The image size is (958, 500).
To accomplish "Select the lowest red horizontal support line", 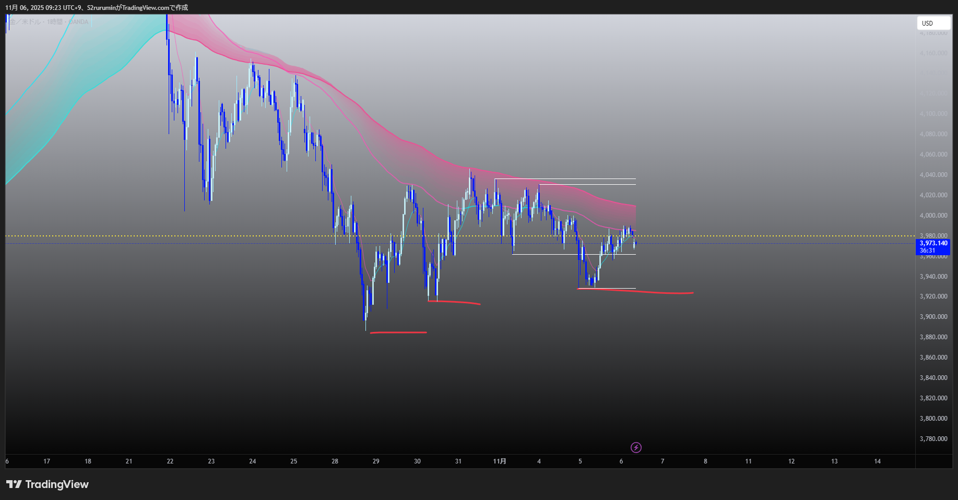I will click(398, 332).
